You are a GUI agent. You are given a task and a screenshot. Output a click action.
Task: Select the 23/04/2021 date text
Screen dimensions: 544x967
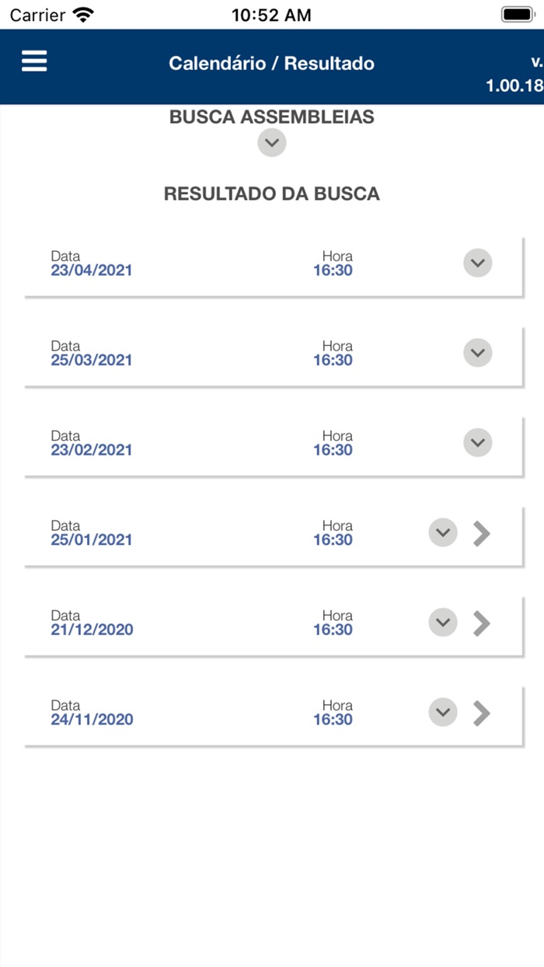pos(92,271)
